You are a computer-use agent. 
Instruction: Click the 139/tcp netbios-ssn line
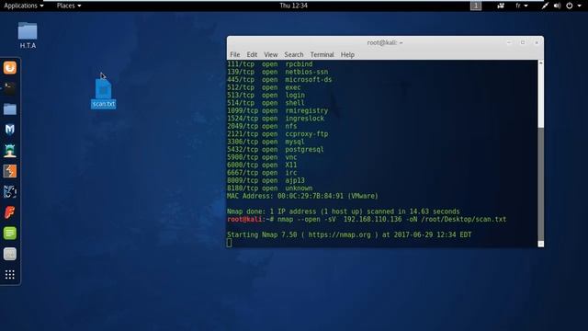pos(277,72)
